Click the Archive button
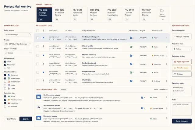The width and height of the screenshot is (195, 130). point(182,74)
